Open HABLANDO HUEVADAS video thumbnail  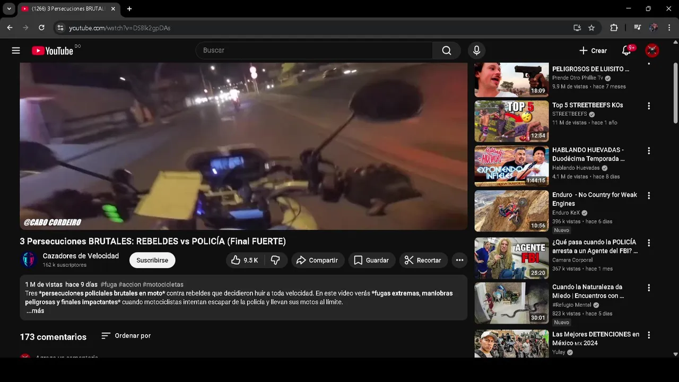(x=511, y=166)
